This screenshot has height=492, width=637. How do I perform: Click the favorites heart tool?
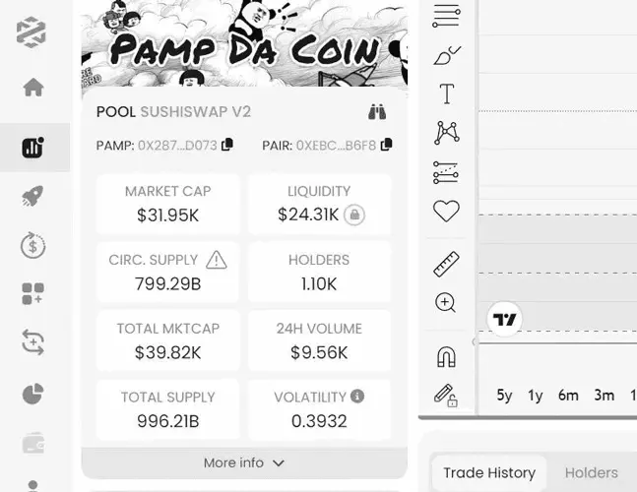(446, 211)
